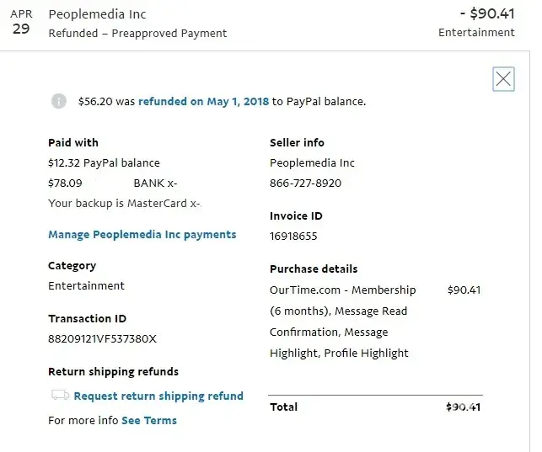Collapse the Peoplemedia Inc transaction header

pyautogui.click(x=98, y=14)
